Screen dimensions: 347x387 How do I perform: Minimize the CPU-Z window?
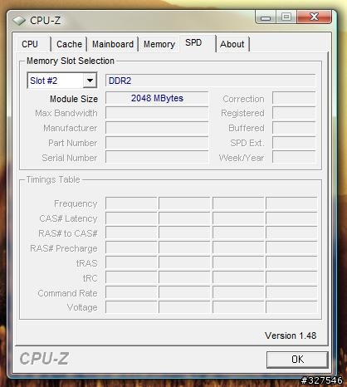[x=266, y=17]
